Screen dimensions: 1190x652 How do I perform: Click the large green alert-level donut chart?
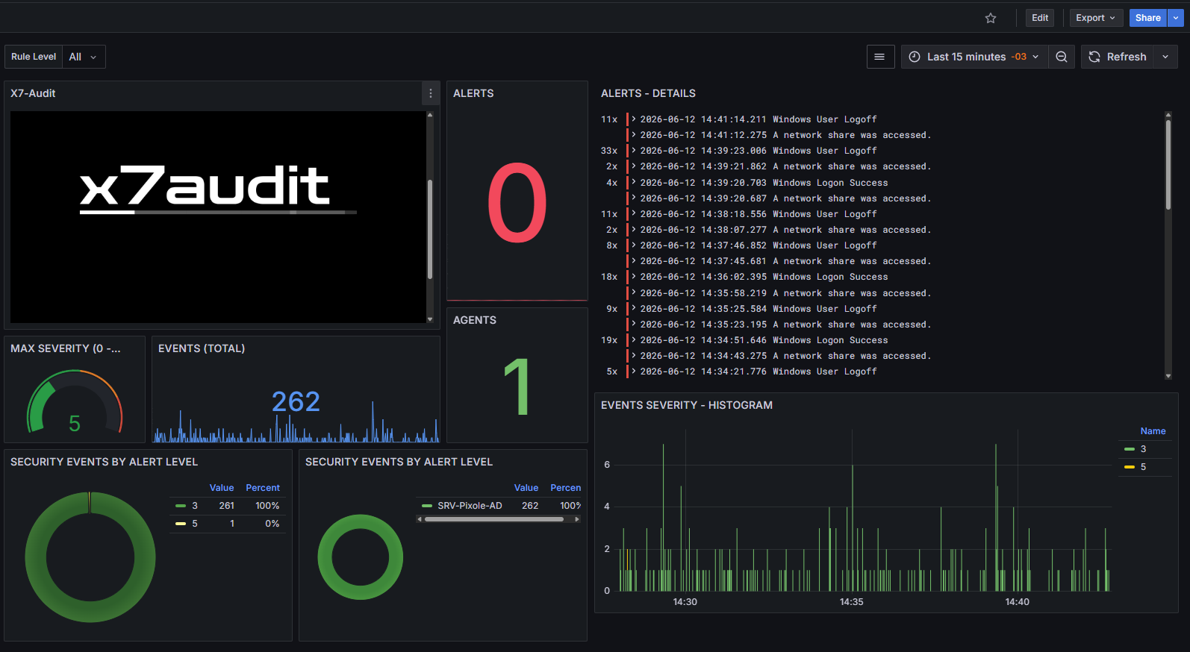(90, 557)
